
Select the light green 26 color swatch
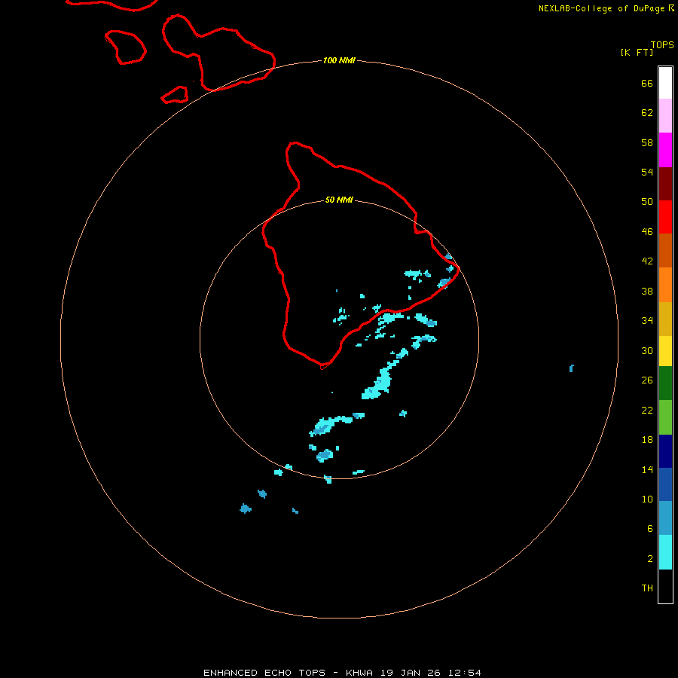[665, 417]
